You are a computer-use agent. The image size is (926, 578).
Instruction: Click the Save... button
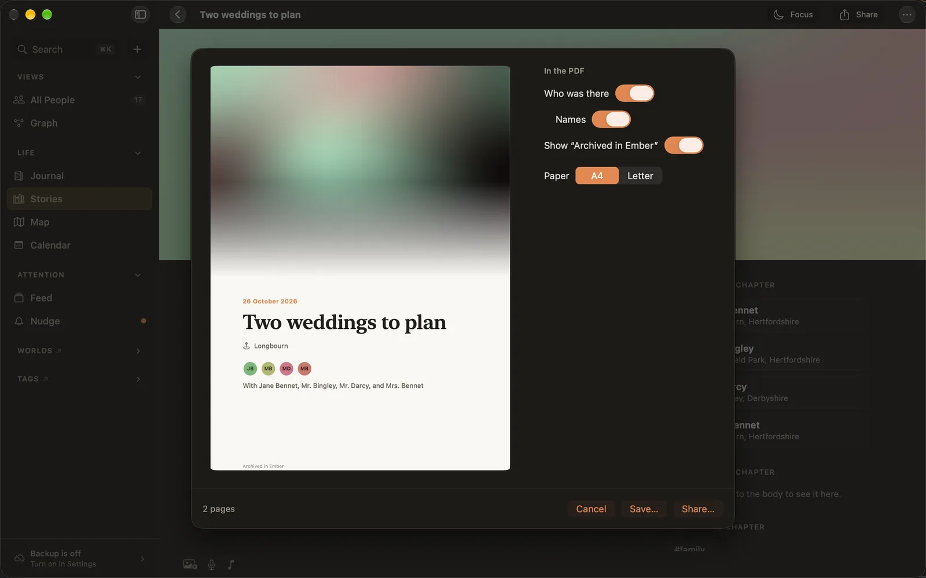(x=644, y=509)
